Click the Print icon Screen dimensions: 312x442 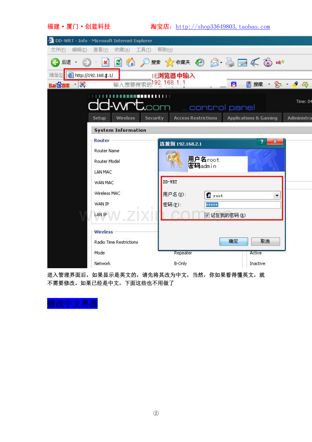(230, 62)
